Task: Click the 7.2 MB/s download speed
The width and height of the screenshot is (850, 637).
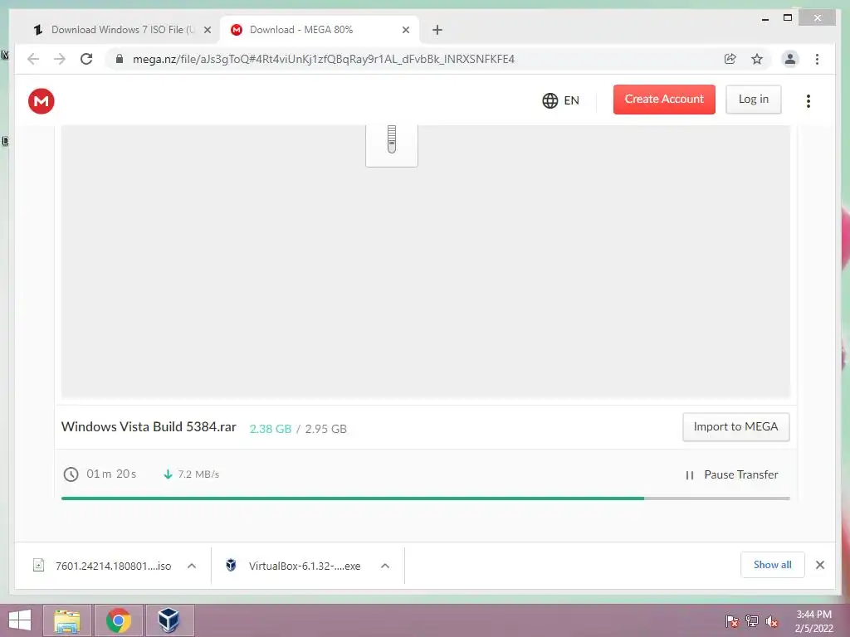Action: (198, 474)
